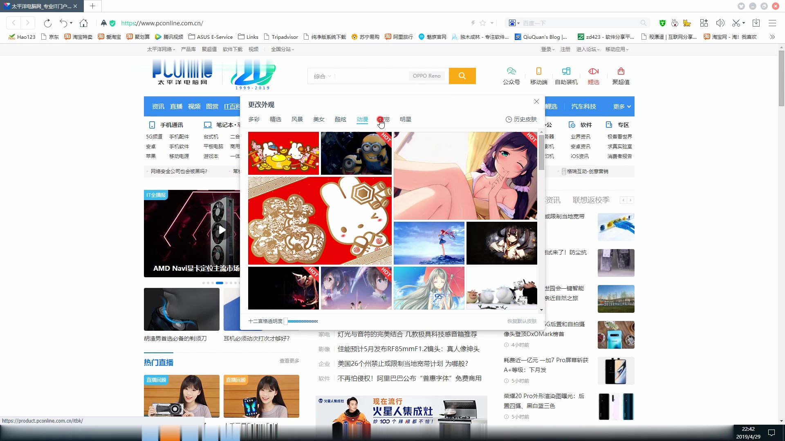Click the magnifier icon in Baidu search box

coord(643,23)
